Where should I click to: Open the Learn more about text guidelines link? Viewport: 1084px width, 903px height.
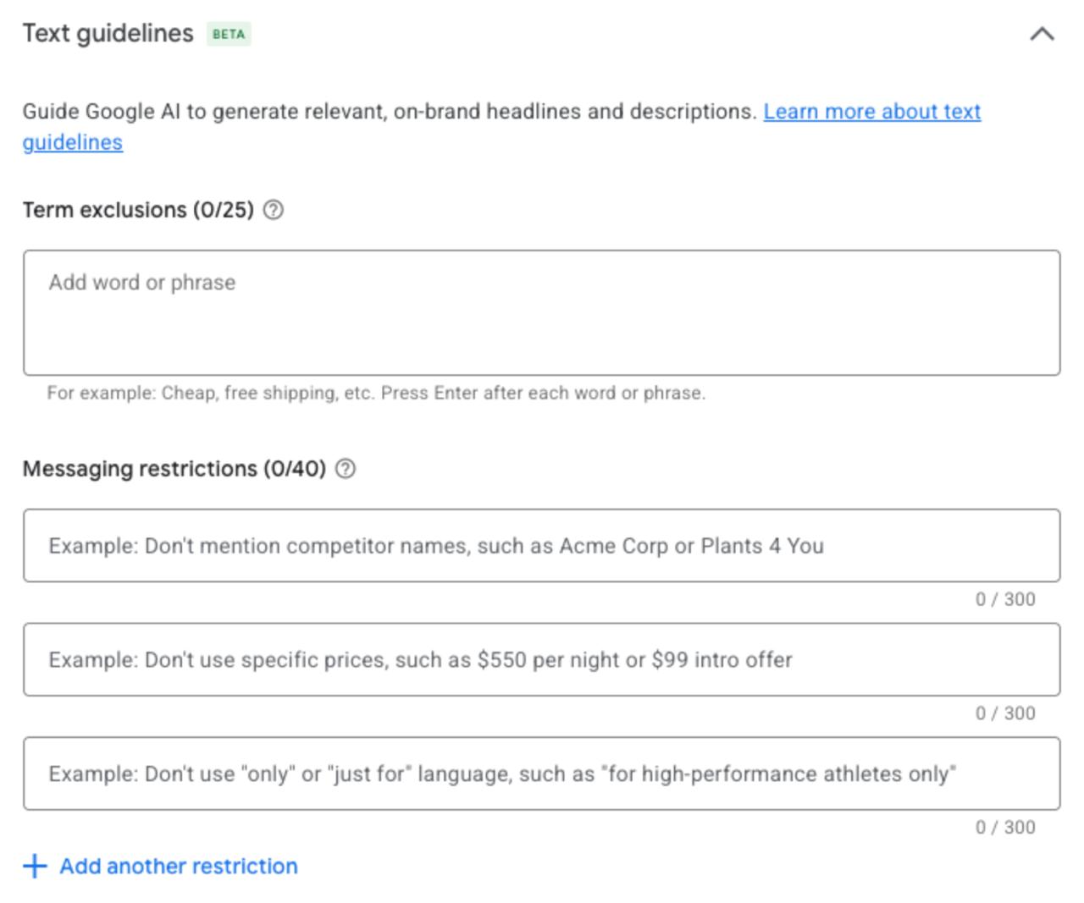coord(871,112)
